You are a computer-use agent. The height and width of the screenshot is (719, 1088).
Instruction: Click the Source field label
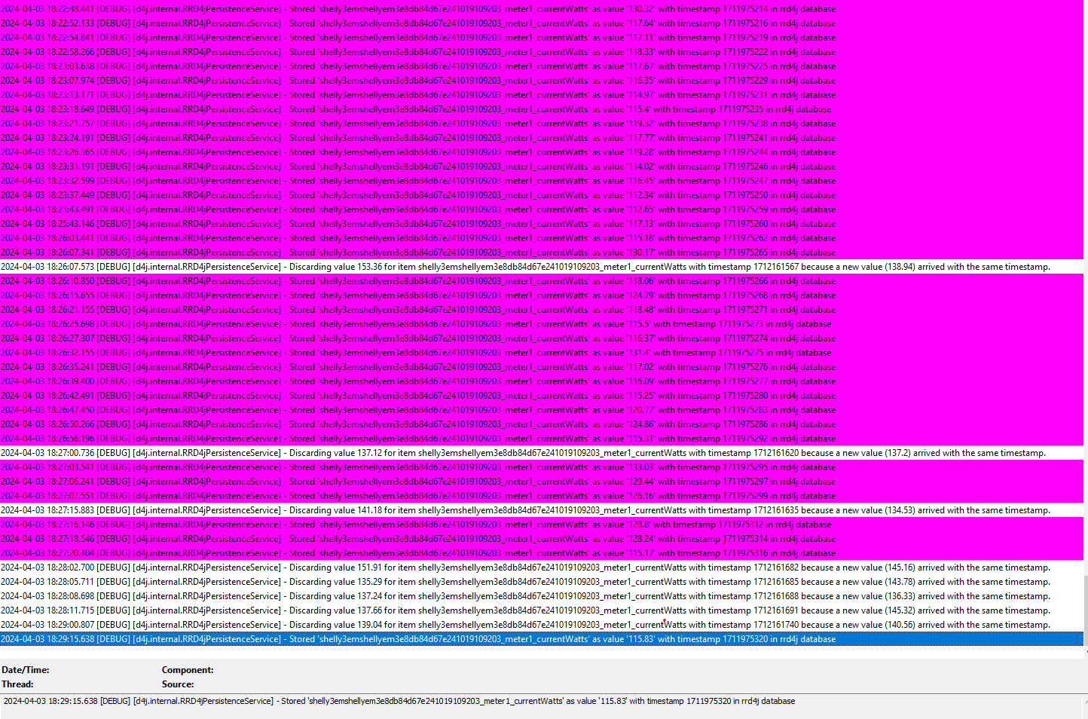[x=178, y=684]
